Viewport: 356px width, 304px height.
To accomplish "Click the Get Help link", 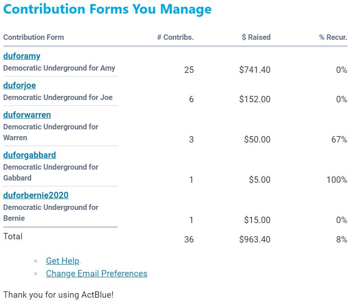I will click(x=62, y=261).
